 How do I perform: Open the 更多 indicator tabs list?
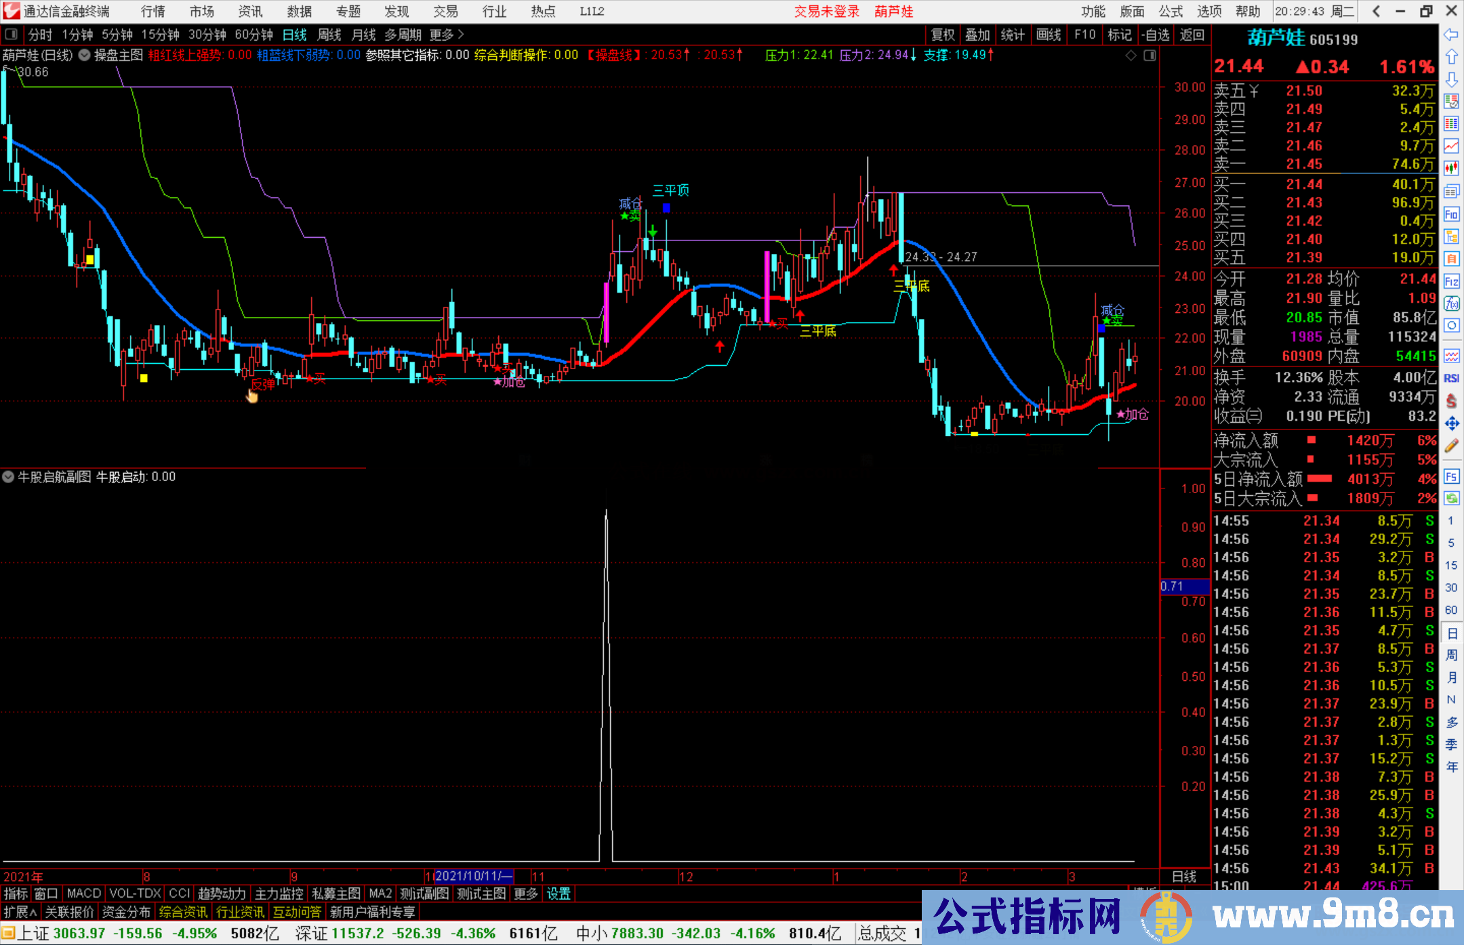[525, 894]
